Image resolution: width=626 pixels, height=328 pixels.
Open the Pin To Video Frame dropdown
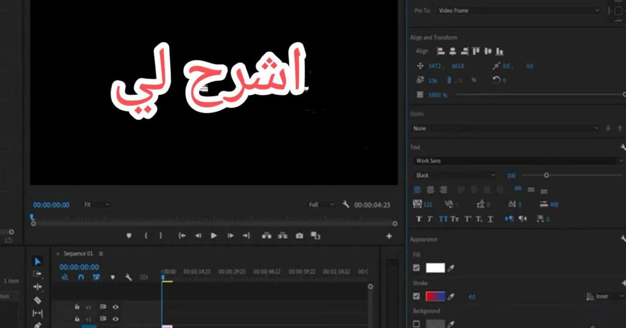click(x=518, y=11)
